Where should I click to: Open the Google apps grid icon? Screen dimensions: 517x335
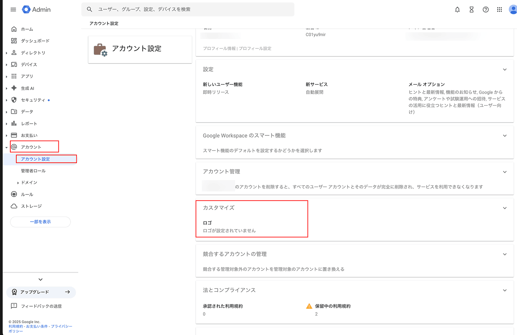(x=499, y=10)
